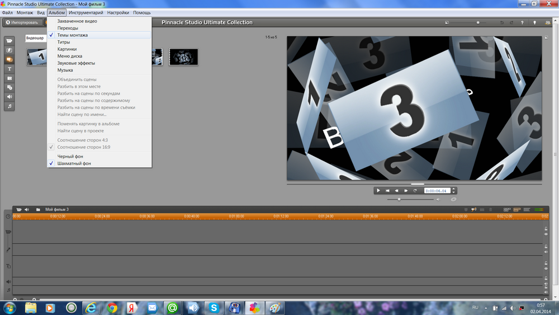
Task: Enable Шахматный фон checked option
Action: point(99,163)
